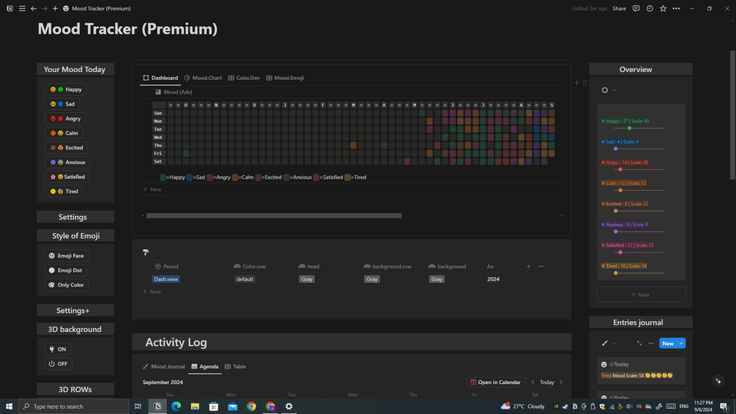Open the Entries journal three-dot menu
Image resolution: width=736 pixels, height=414 pixels.
coord(651,343)
